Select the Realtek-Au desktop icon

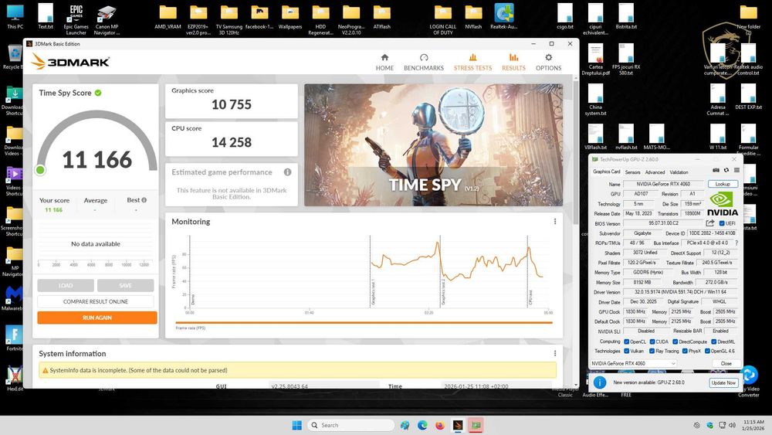pos(503,17)
